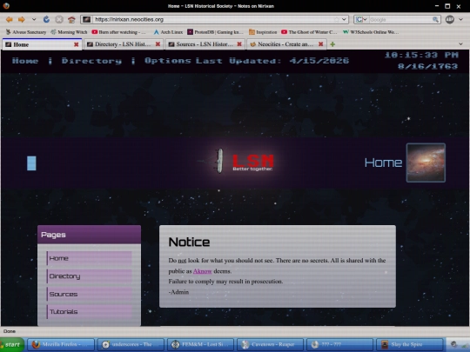
Task: Open Home in the Pages sidebar
Action: click(89, 258)
